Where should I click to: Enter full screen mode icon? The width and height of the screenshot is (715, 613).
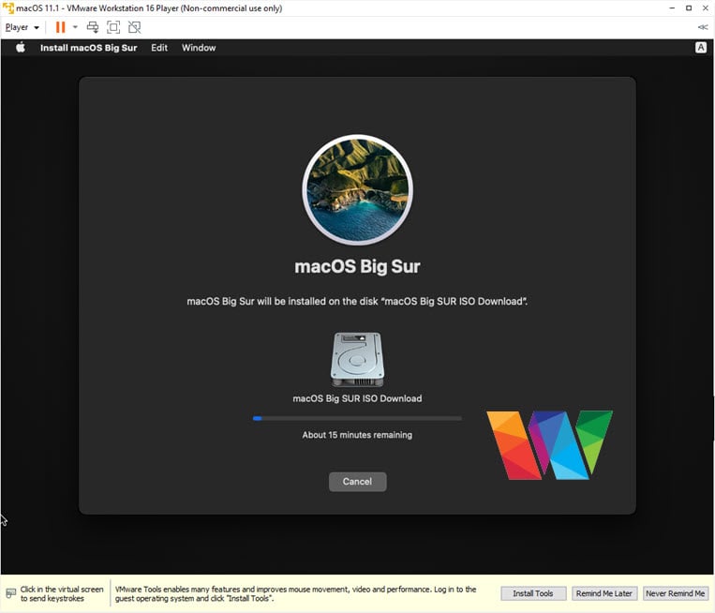113,27
